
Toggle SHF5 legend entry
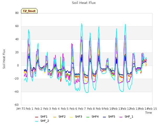point(109,117)
